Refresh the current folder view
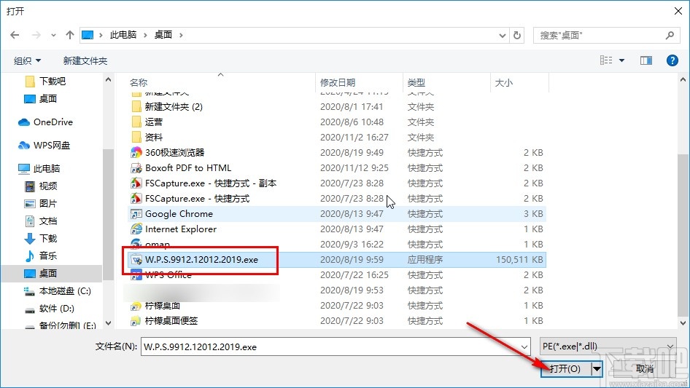This screenshot has height=388, width=690. click(x=518, y=35)
